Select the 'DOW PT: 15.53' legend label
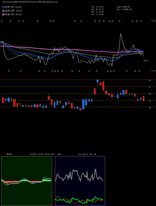This screenshot has width=156, height=206. [x=13, y=14]
